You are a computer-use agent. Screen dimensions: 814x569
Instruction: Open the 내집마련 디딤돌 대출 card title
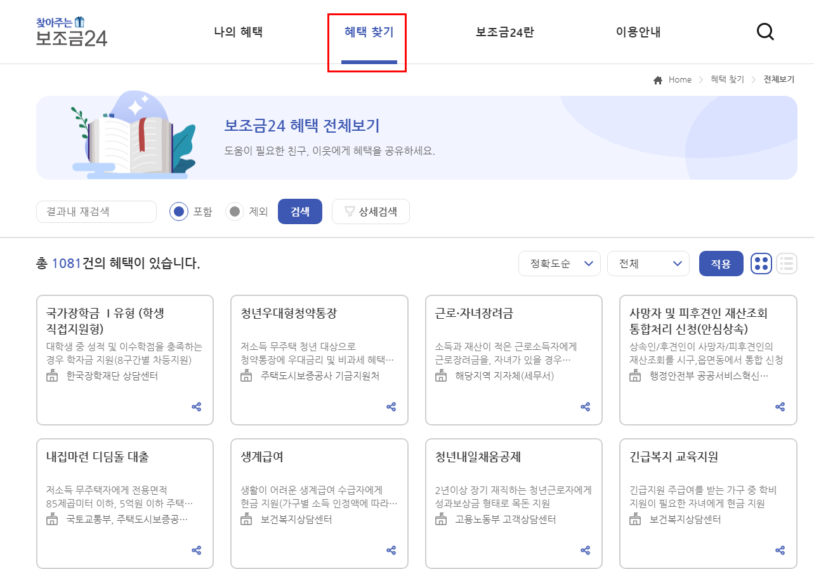(98, 457)
